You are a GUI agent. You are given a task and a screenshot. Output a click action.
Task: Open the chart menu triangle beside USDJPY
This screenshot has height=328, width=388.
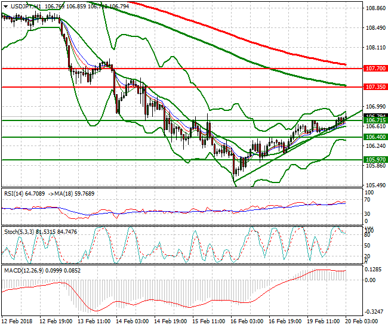(6, 7)
